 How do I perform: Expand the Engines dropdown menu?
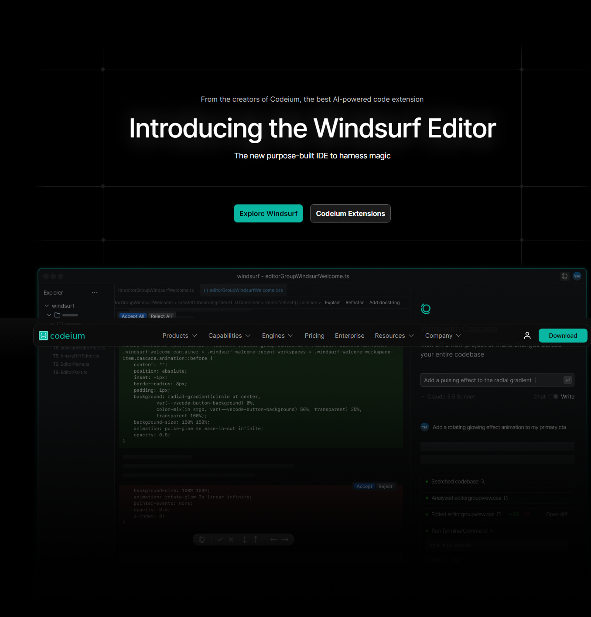278,336
